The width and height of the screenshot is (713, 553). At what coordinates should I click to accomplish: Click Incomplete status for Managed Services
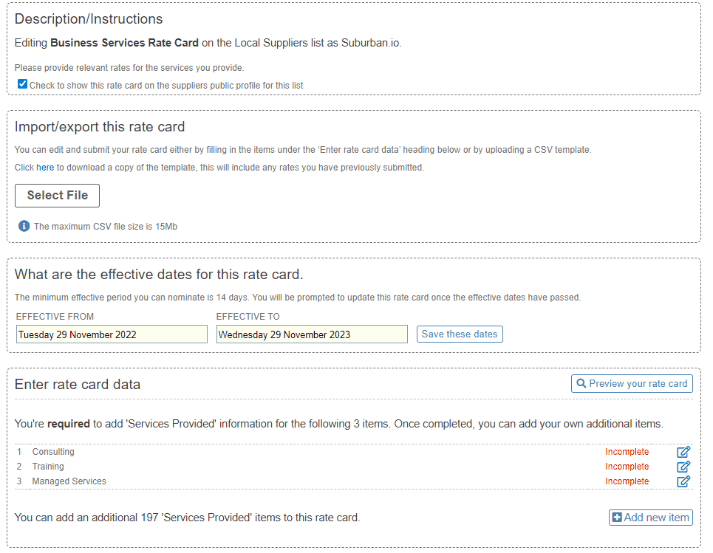[627, 481]
